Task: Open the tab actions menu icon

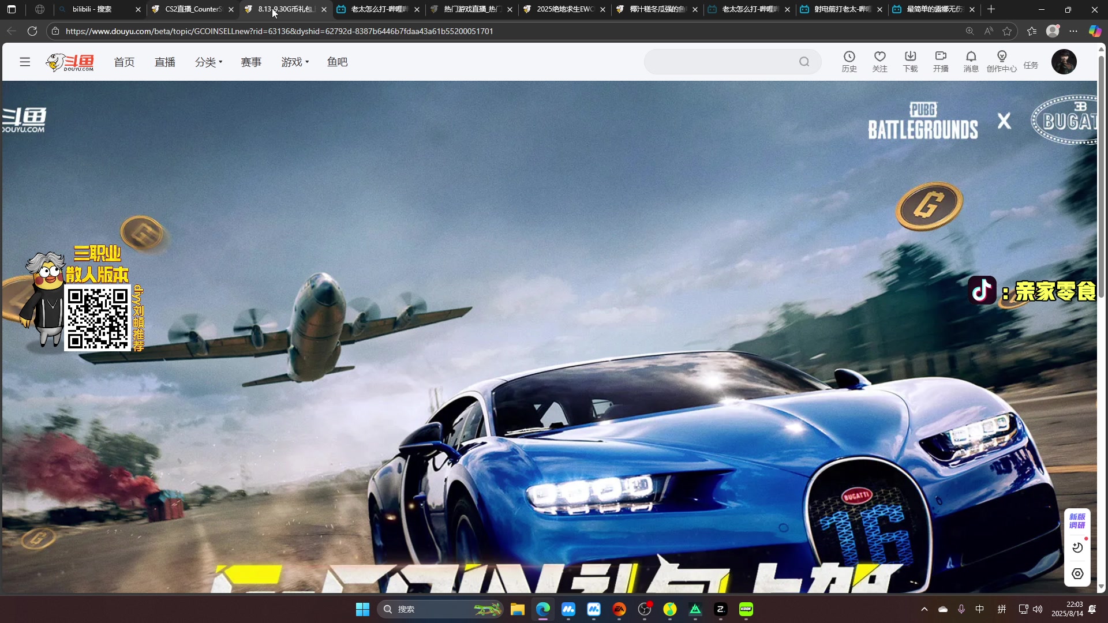Action: click(12, 9)
